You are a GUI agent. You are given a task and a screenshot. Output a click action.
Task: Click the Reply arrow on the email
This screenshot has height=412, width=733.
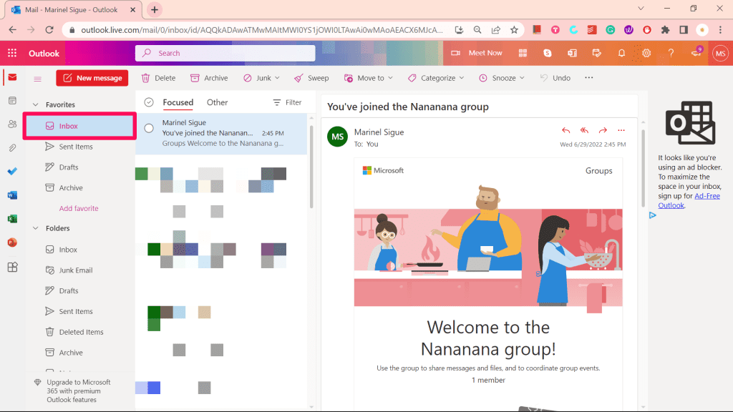pos(566,130)
